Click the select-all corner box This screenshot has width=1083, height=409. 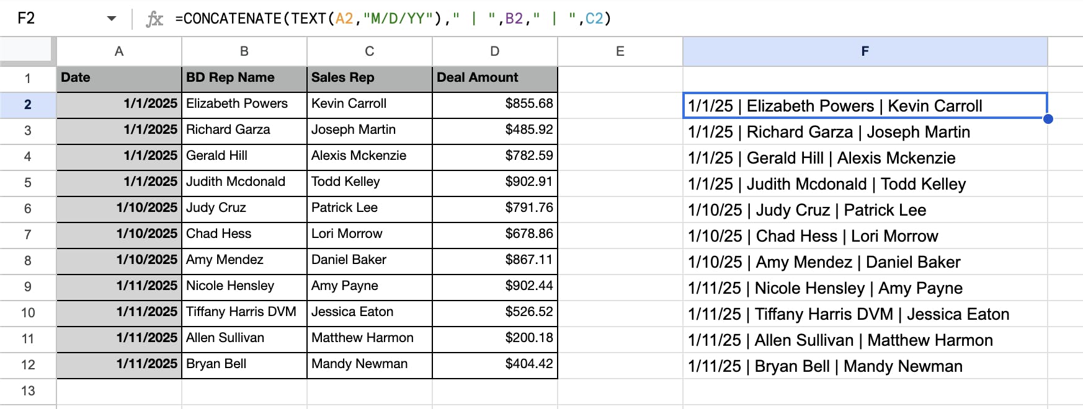pos(27,50)
